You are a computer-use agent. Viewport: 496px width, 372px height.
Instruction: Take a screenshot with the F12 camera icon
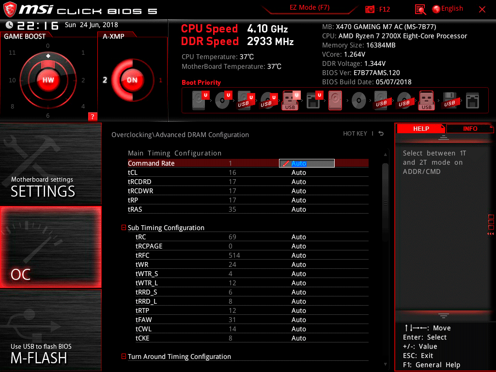point(370,9)
